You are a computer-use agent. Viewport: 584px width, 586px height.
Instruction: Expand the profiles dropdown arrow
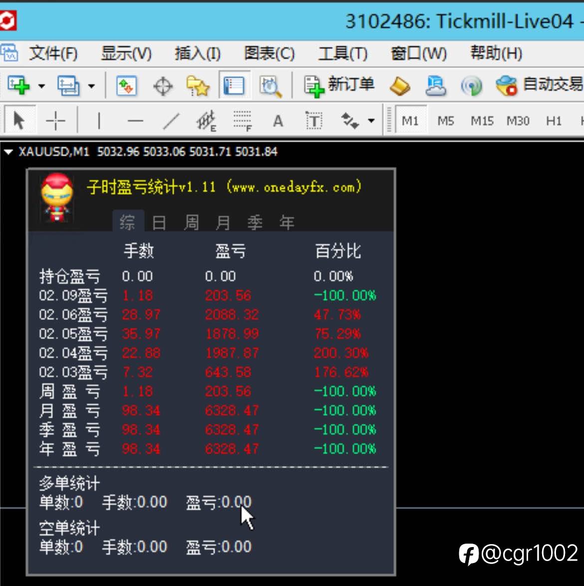click(x=91, y=86)
